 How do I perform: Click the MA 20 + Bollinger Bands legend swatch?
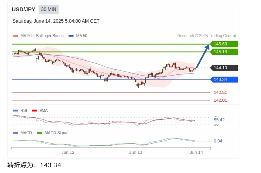tap(15, 36)
